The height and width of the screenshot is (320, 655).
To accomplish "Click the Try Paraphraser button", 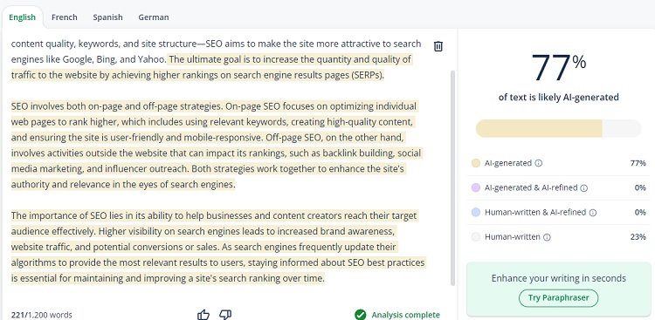I will pos(559,298).
